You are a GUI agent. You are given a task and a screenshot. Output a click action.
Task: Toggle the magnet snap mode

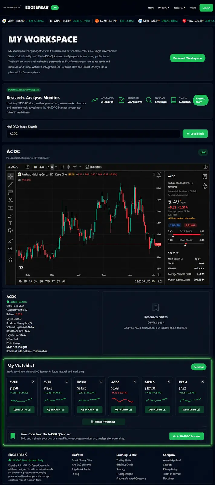point(11,259)
